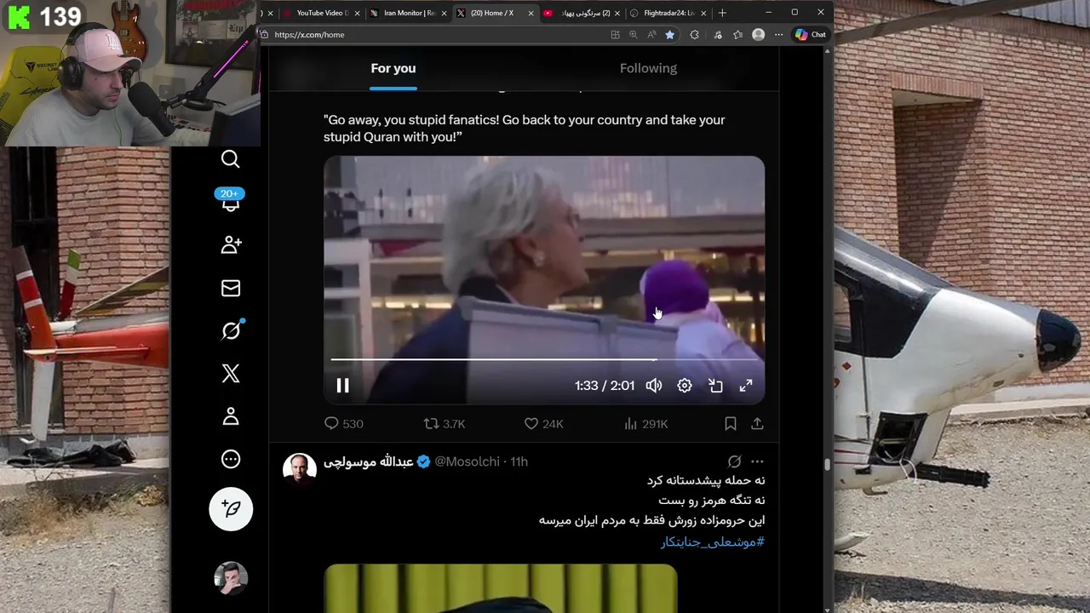
Task: Pause the playing video
Action: (x=342, y=386)
